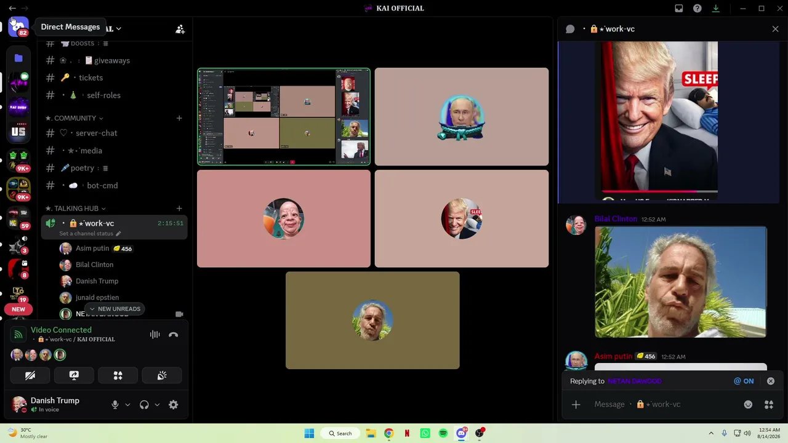This screenshot has height=443, width=788.
Task: Open KAI OFFICIAL server menu chevron
Action: pyautogui.click(x=118, y=28)
